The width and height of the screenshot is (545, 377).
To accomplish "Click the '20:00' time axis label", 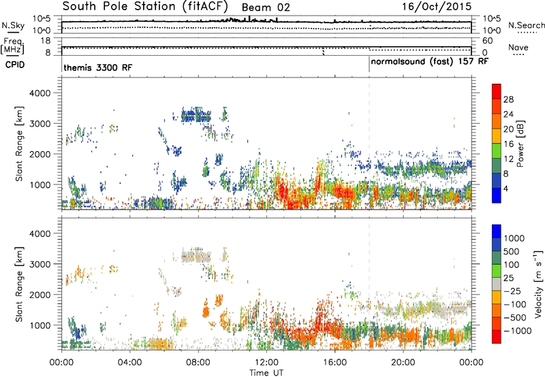I will click(403, 363).
